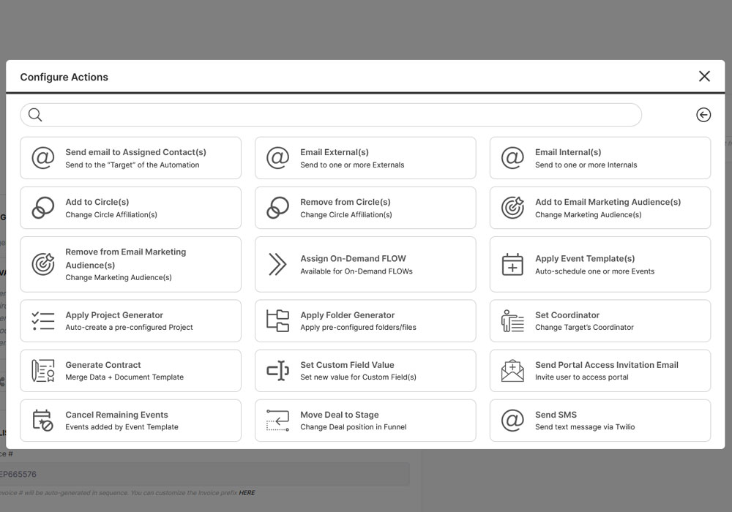This screenshot has width=732, height=512.
Task: Select Send email to Assigned Contact(s)
Action: pos(135,158)
